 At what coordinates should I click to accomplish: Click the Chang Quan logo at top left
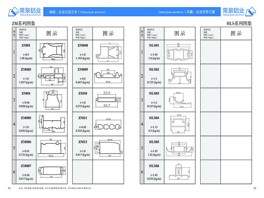[x=25, y=11]
